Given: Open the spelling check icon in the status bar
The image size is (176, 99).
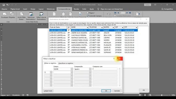Looking at the screenshot, I should (23, 95).
